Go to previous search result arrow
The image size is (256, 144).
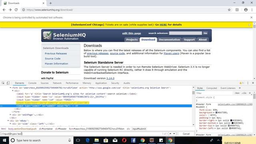(170, 134)
